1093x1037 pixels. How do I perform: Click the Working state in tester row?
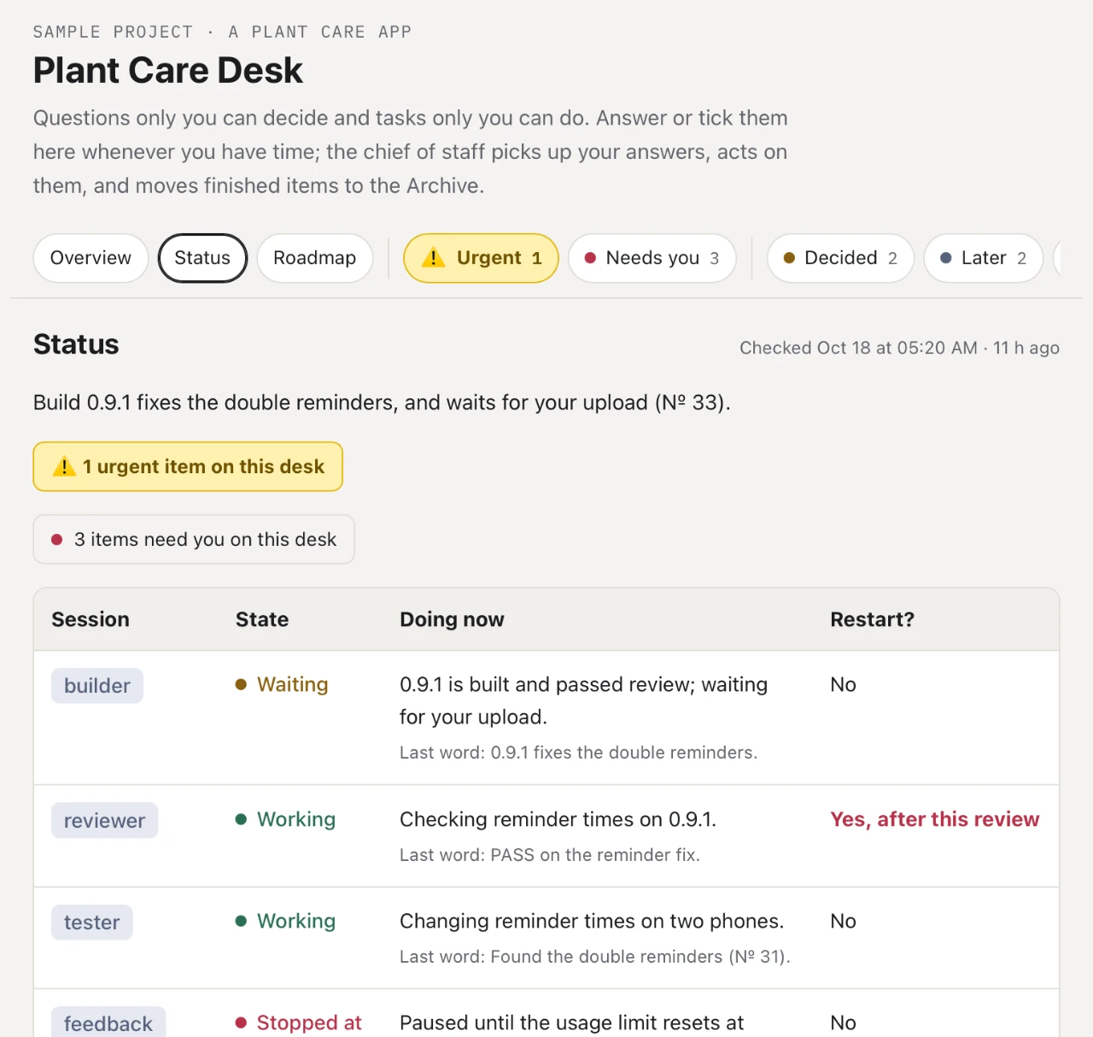click(x=285, y=921)
